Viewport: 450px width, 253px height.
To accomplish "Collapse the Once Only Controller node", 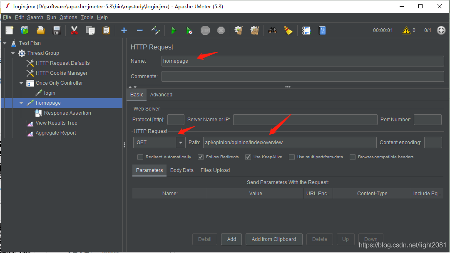I will [21, 83].
